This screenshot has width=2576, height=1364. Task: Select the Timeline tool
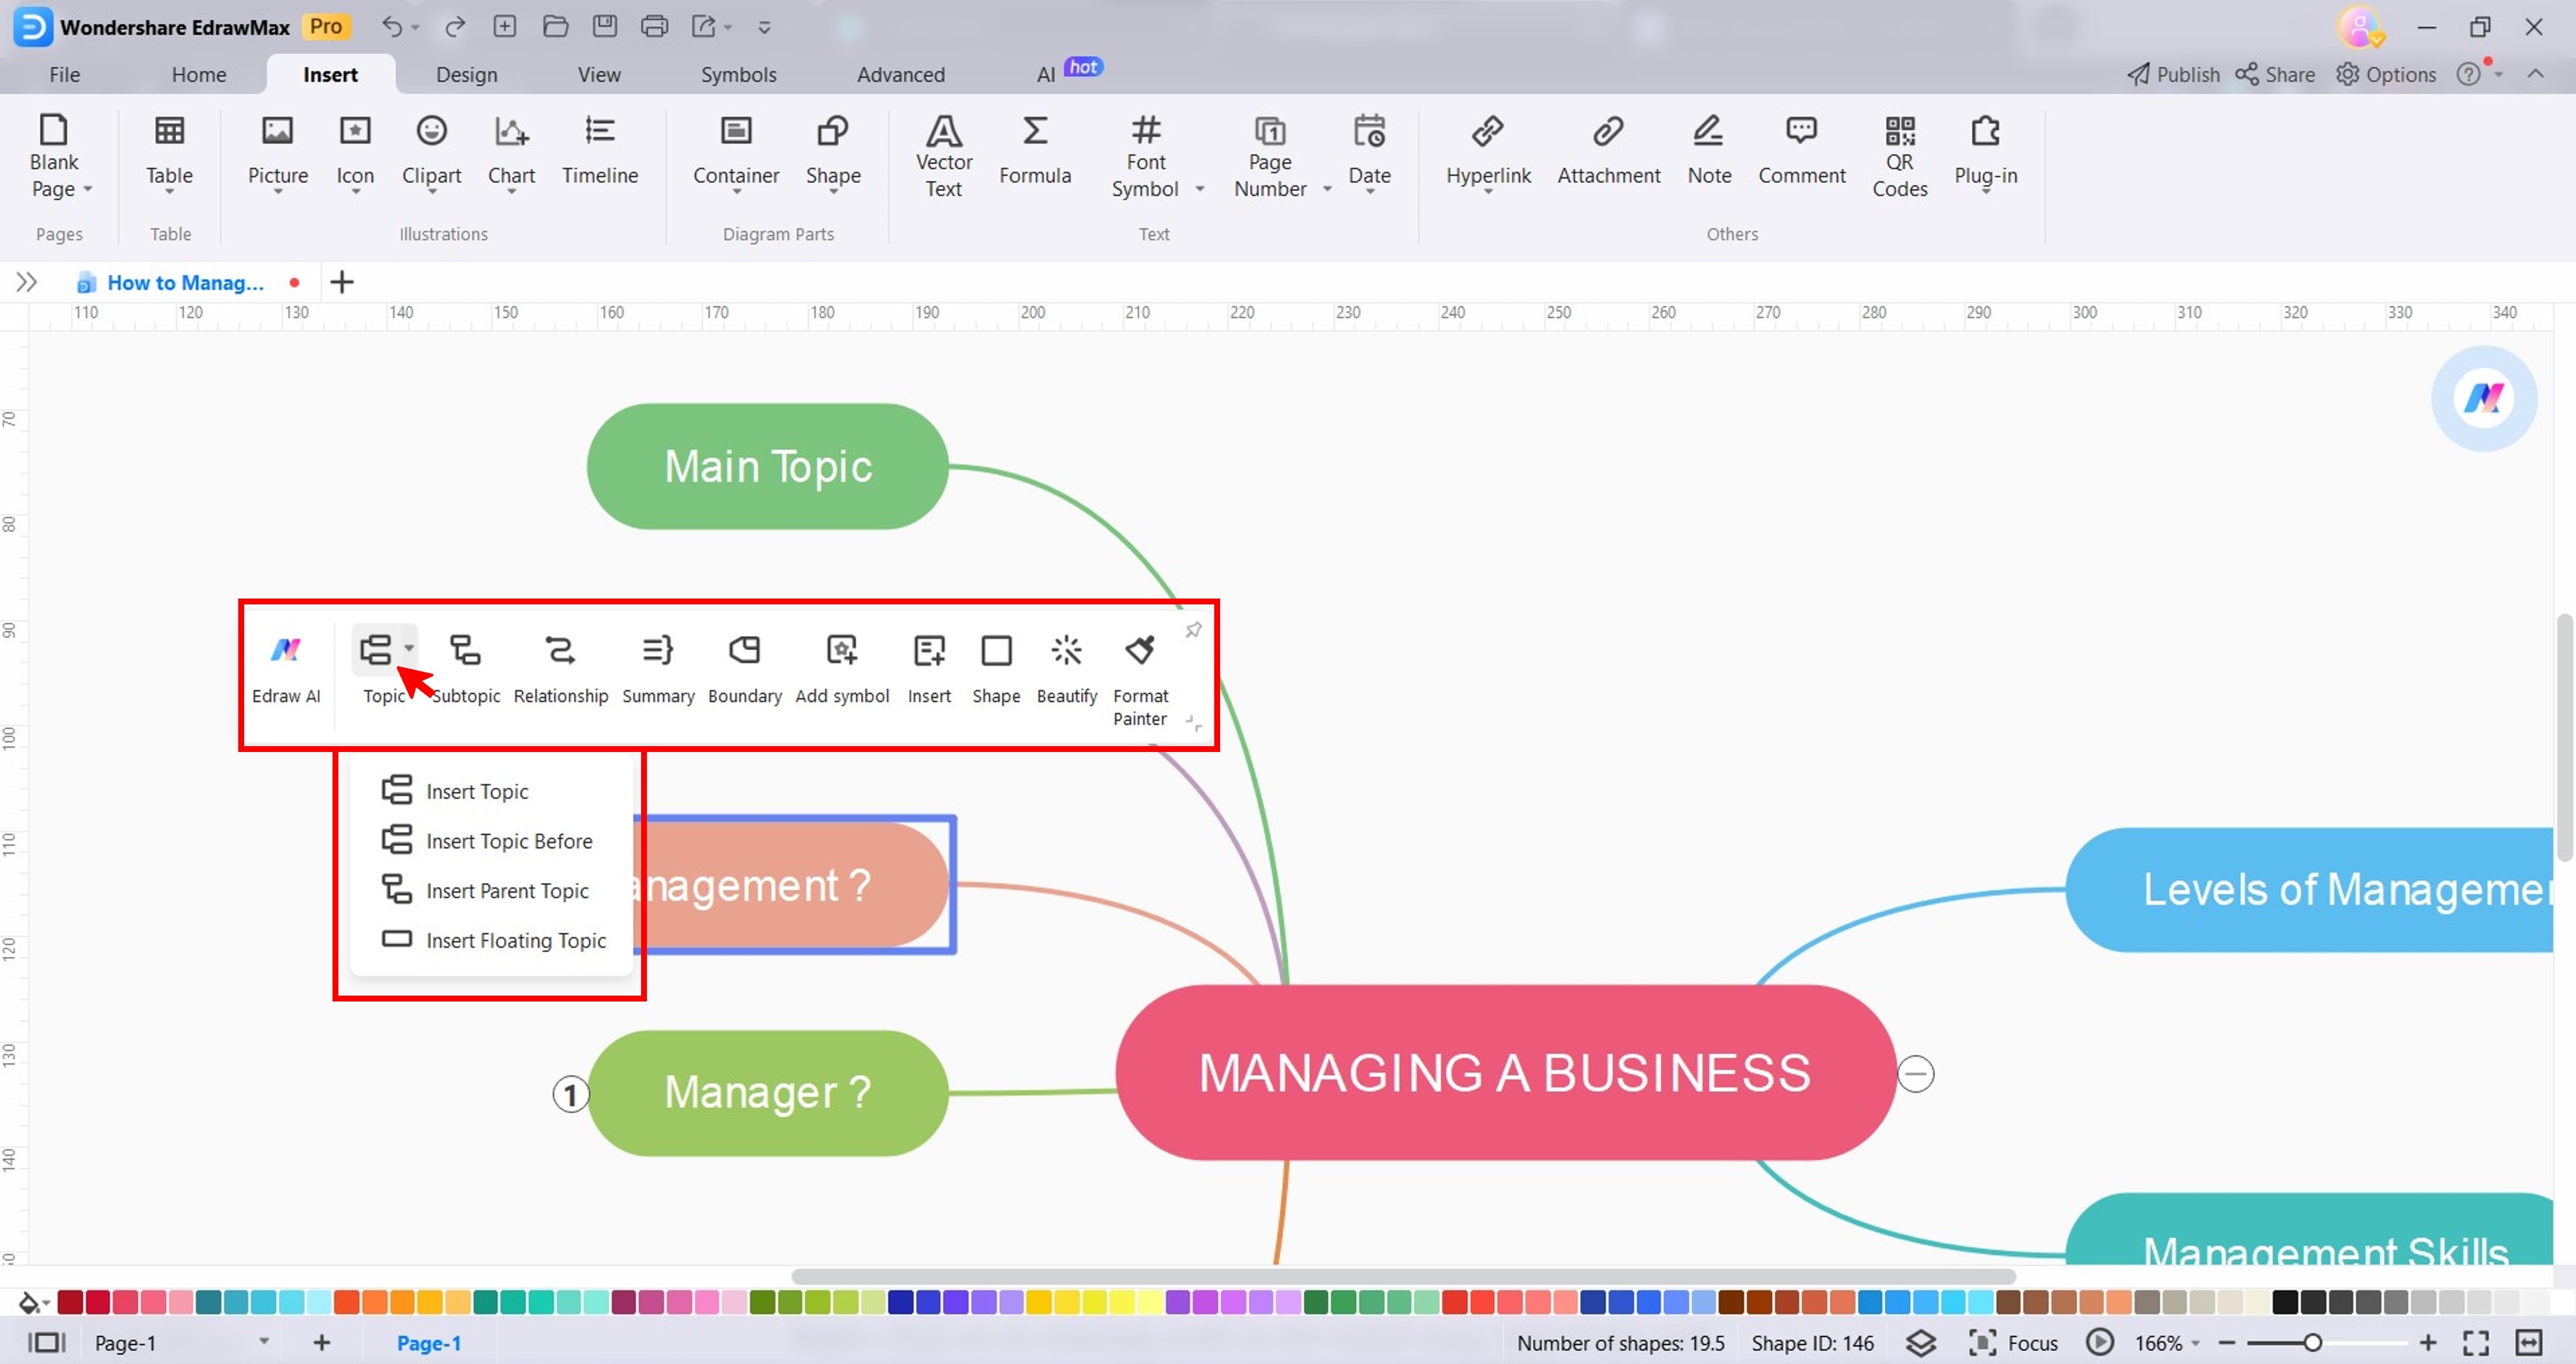click(600, 152)
